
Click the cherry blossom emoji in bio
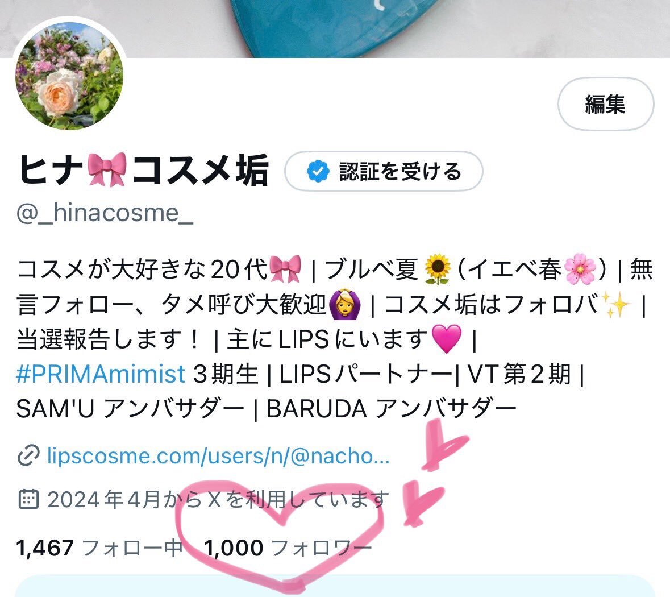pos(580,269)
